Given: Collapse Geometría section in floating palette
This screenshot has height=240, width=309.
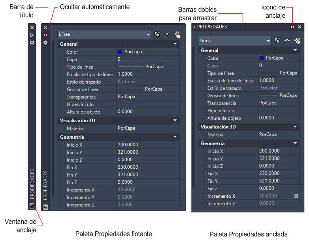Looking at the screenshot, I should tap(175, 137).
